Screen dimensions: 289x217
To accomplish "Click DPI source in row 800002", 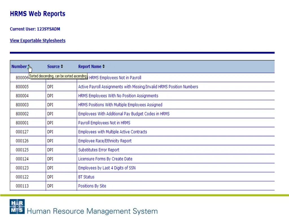I will point(50,114).
